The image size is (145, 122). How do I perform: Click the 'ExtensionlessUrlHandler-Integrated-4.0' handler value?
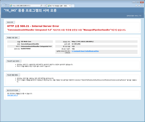[x=36, y=46]
